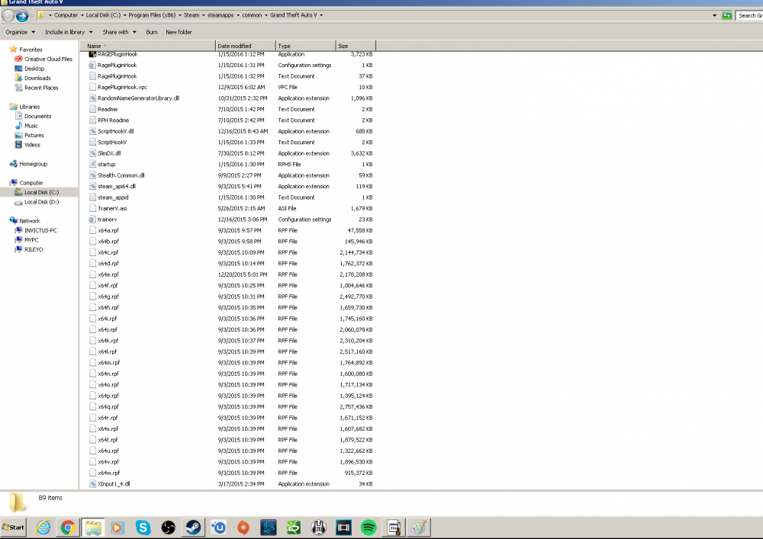
Task: Open Skype from the taskbar
Action: click(x=143, y=528)
